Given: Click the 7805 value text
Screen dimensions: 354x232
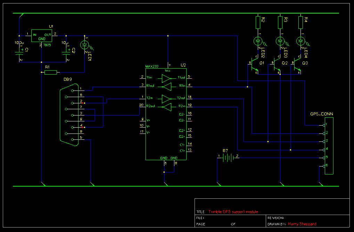Looking at the screenshot, I should click(47, 45).
